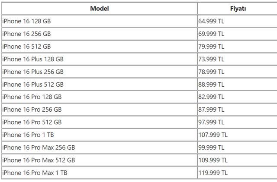Click iPhone 16 Plus 128 GB cell
The width and height of the screenshot is (277, 182).
(33, 59)
